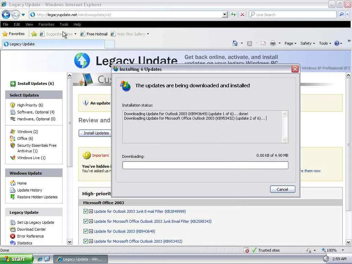Expand details for KB2598343 update
352x264 pixels.
pyautogui.click(x=91, y=221)
